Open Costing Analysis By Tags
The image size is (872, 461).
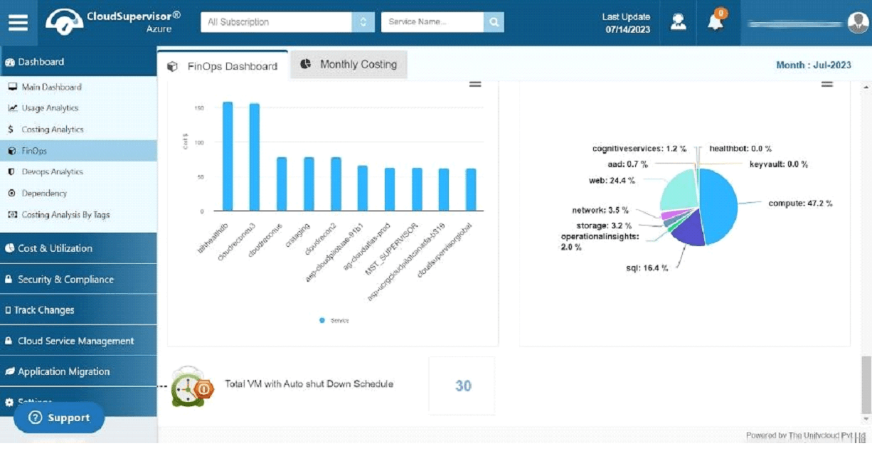point(65,215)
